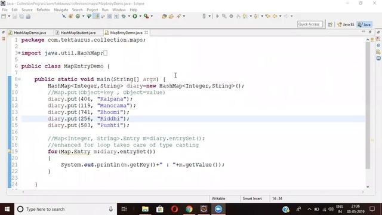The width and height of the screenshot is (382, 215).
Task: Click the Back navigation yellow arrow
Action: [x=275, y=16]
